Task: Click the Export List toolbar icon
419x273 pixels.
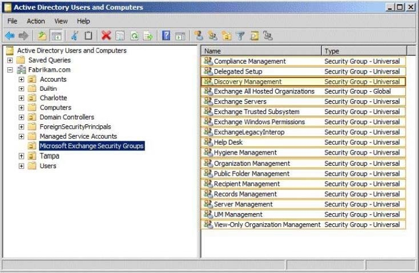Action: coord(148,35)
